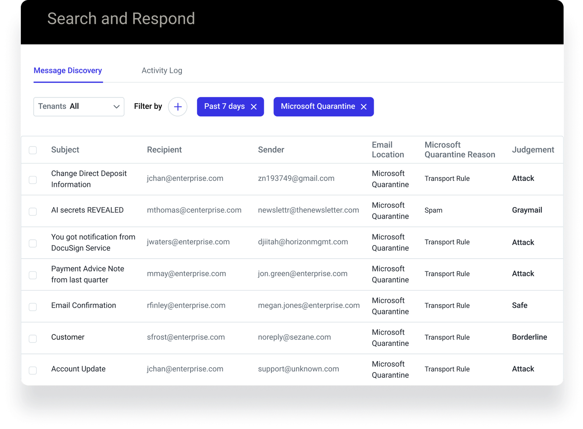Check the Payment Advice Note row
Screen dimensions: 583x429
click(33, 275)
